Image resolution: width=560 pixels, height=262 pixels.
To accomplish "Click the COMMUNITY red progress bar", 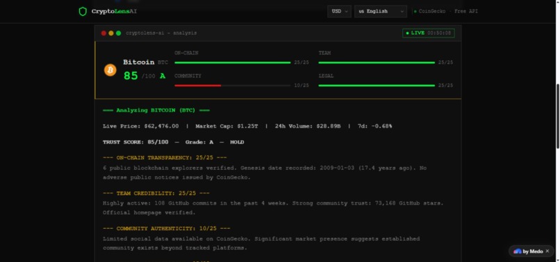I will click(x=197, y=85).
